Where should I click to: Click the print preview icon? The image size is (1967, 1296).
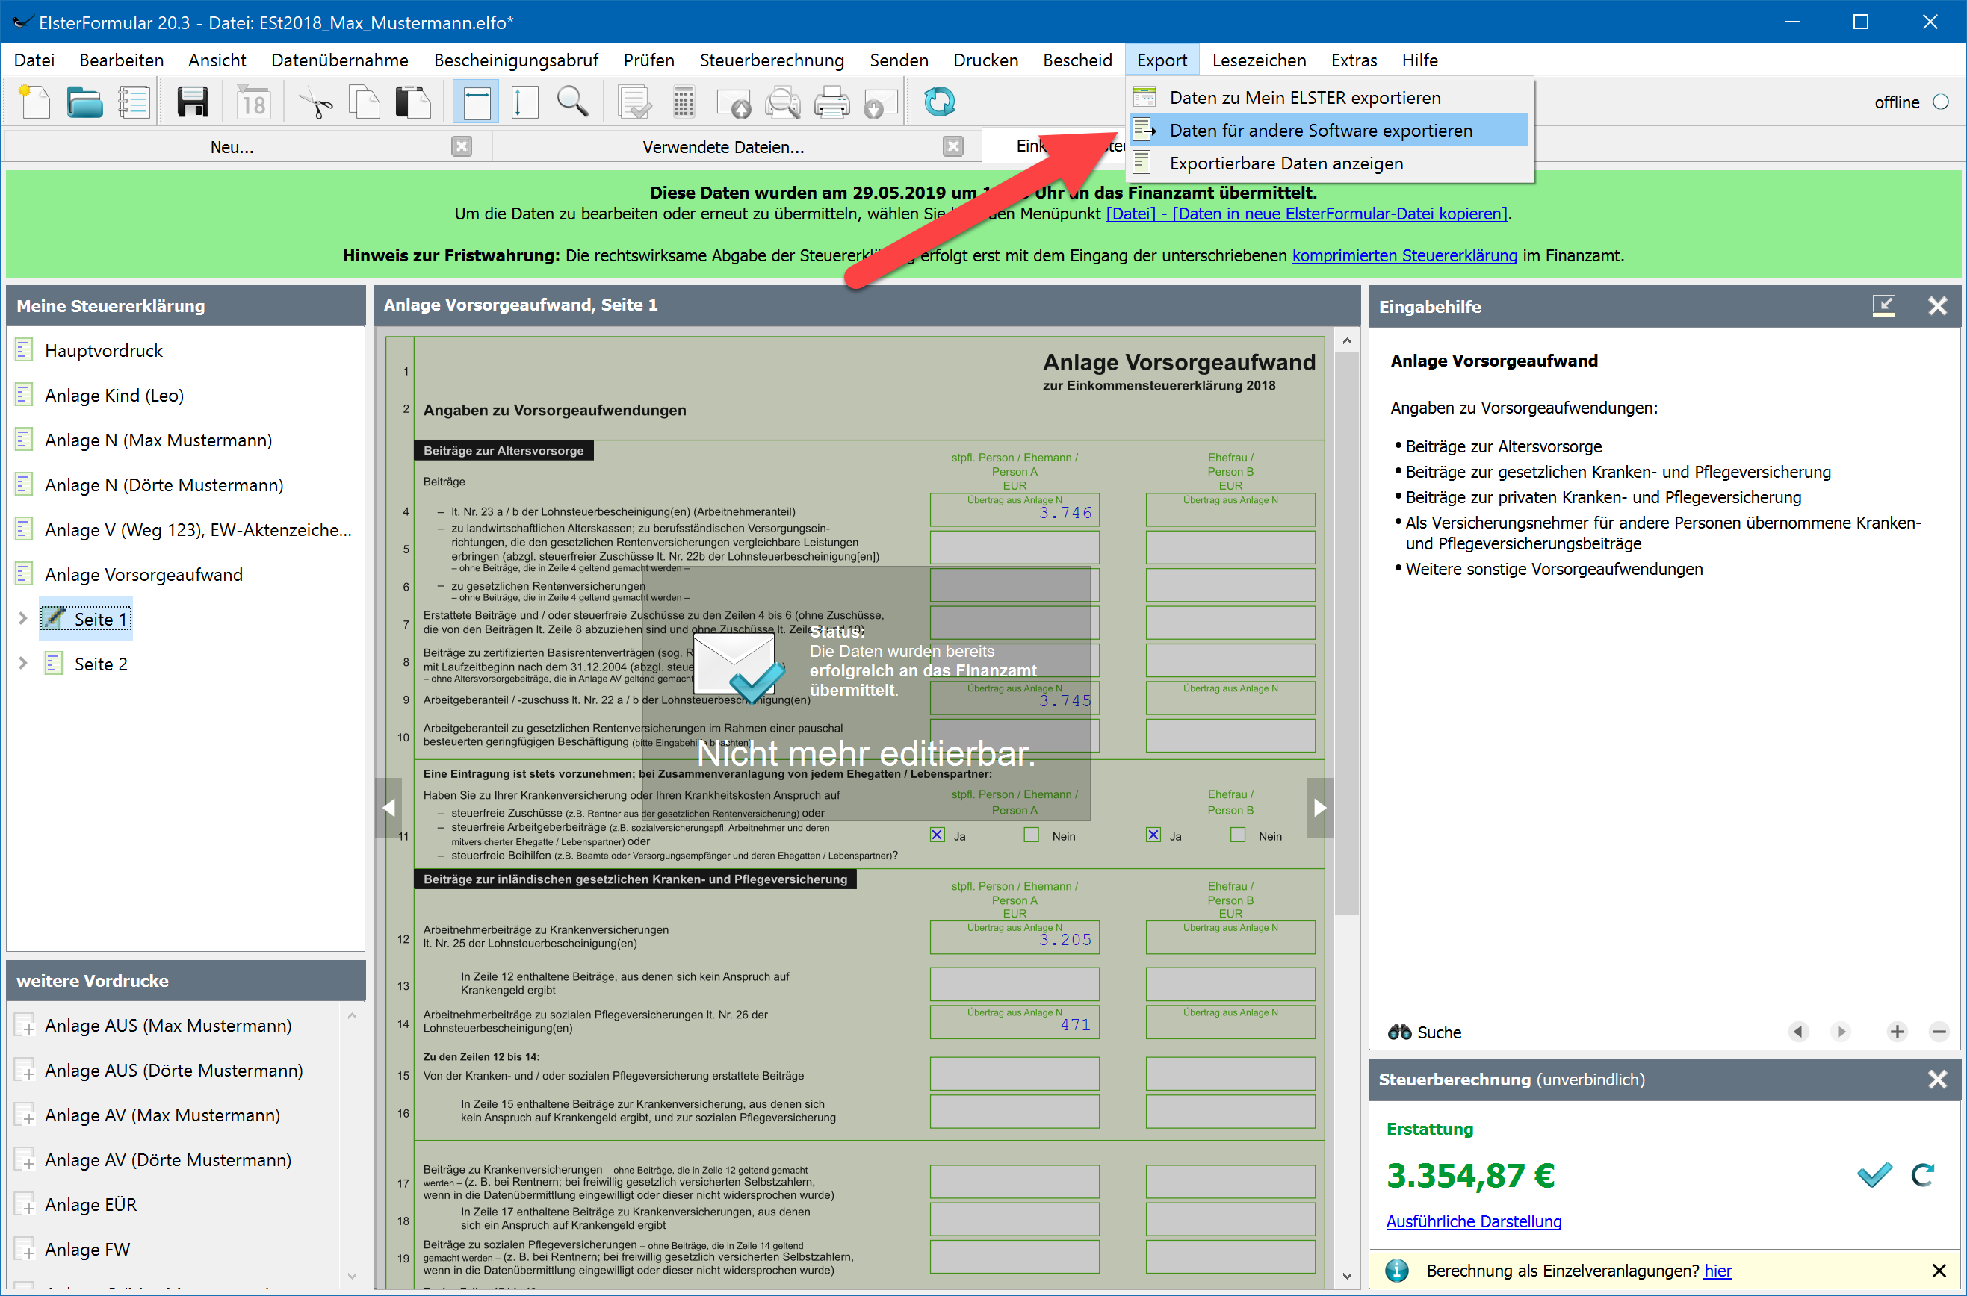point(781,102)
